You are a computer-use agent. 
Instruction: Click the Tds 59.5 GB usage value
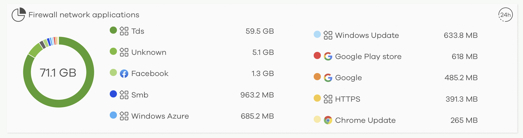(260, 31)
